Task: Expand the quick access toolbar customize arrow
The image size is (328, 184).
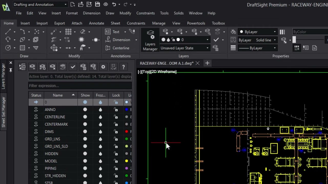Action: 135,4
